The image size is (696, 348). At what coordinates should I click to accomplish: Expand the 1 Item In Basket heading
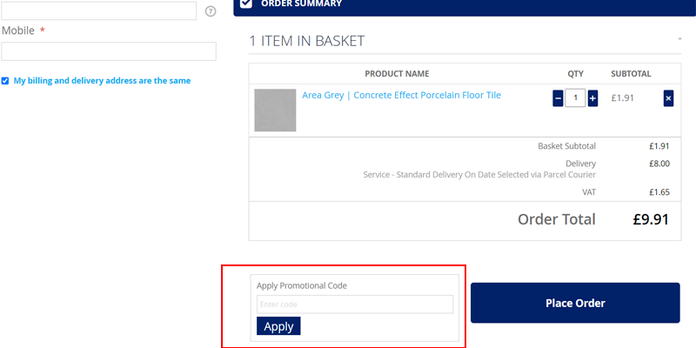tap(307, 41)
